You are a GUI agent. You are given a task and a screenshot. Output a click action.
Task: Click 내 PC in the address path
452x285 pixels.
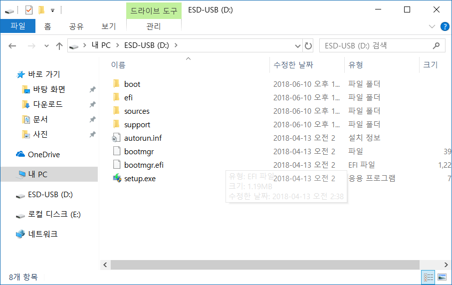pos(101,45)
